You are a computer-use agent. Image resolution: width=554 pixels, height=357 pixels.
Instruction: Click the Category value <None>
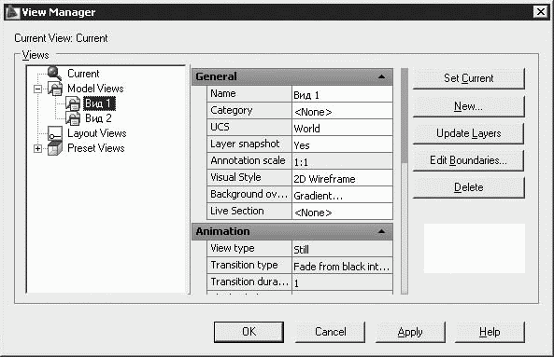(x=342, y=111)
